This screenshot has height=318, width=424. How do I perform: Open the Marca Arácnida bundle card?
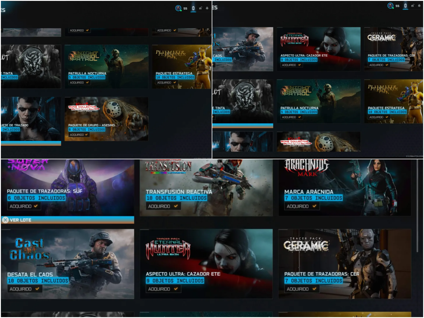click(345, 188)
